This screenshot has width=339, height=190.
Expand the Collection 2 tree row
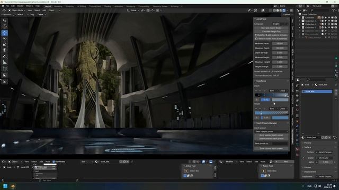[300, 21]
